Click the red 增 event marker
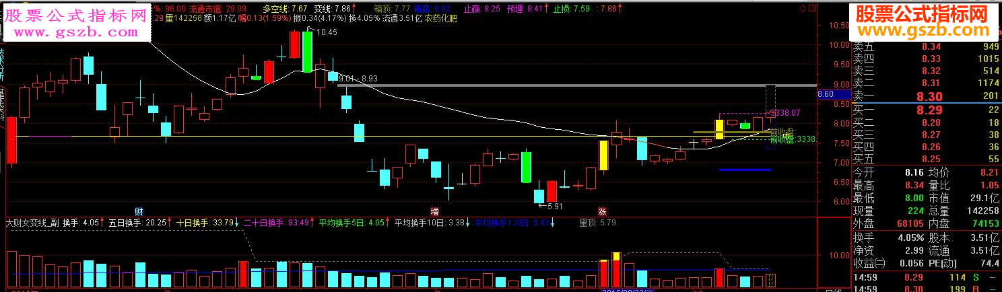Viewport: 1002px width, 292px height. (435, 211)
